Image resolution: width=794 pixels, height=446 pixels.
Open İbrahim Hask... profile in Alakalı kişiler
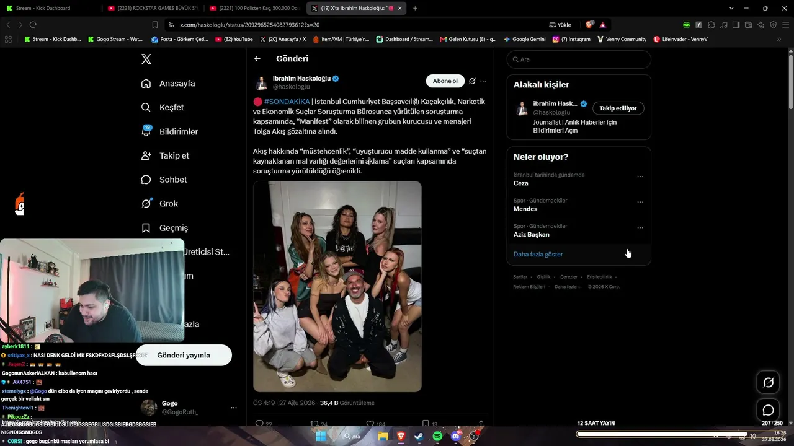[x=555, y=103]
